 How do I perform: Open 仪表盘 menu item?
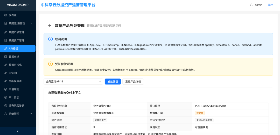pyautogui.click(x=18, y=15)
